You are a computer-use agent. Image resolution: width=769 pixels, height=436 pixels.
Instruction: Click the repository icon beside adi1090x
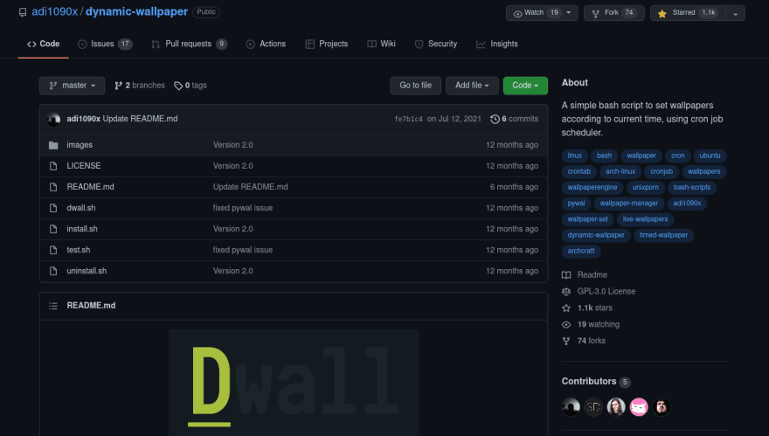23,11
